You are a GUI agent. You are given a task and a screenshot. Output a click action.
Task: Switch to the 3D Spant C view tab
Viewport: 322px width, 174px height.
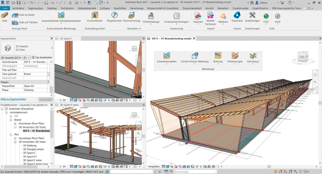tap(66, 39)
